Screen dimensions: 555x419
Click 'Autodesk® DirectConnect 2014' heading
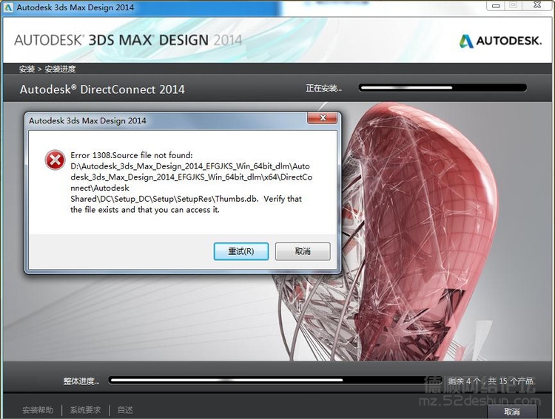coord(102,89)
